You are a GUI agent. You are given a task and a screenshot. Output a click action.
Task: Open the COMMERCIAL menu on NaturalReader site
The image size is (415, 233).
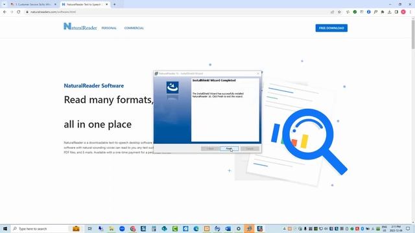point(134,28)
